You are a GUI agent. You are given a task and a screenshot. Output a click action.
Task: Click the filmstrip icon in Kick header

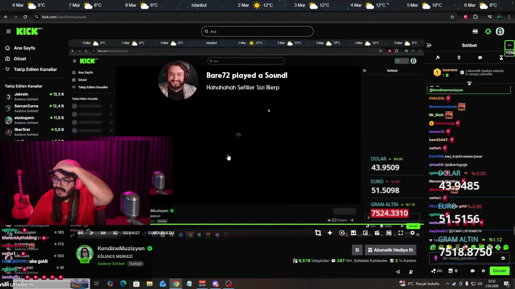[475, 31]
